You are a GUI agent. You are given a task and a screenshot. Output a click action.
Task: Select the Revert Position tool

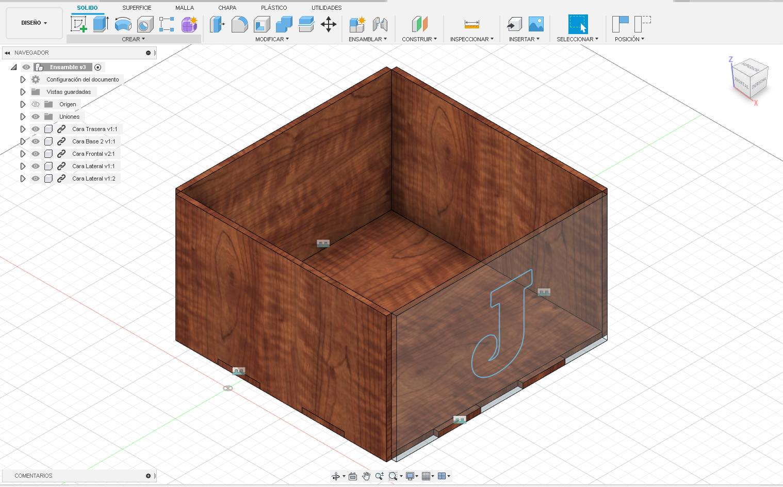click(x=643, y=24)
